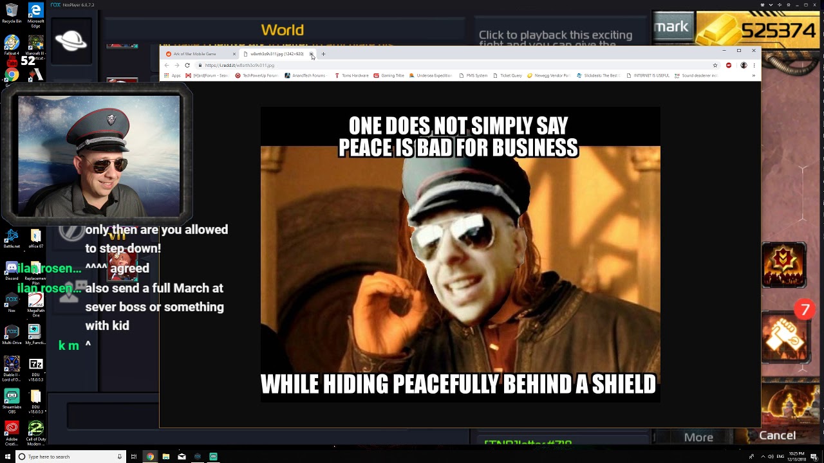Click the More button in game

tap(698, 437)
